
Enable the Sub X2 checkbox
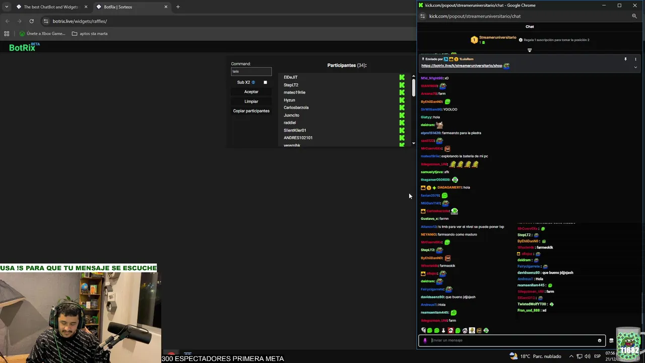(x=265, y=82)
